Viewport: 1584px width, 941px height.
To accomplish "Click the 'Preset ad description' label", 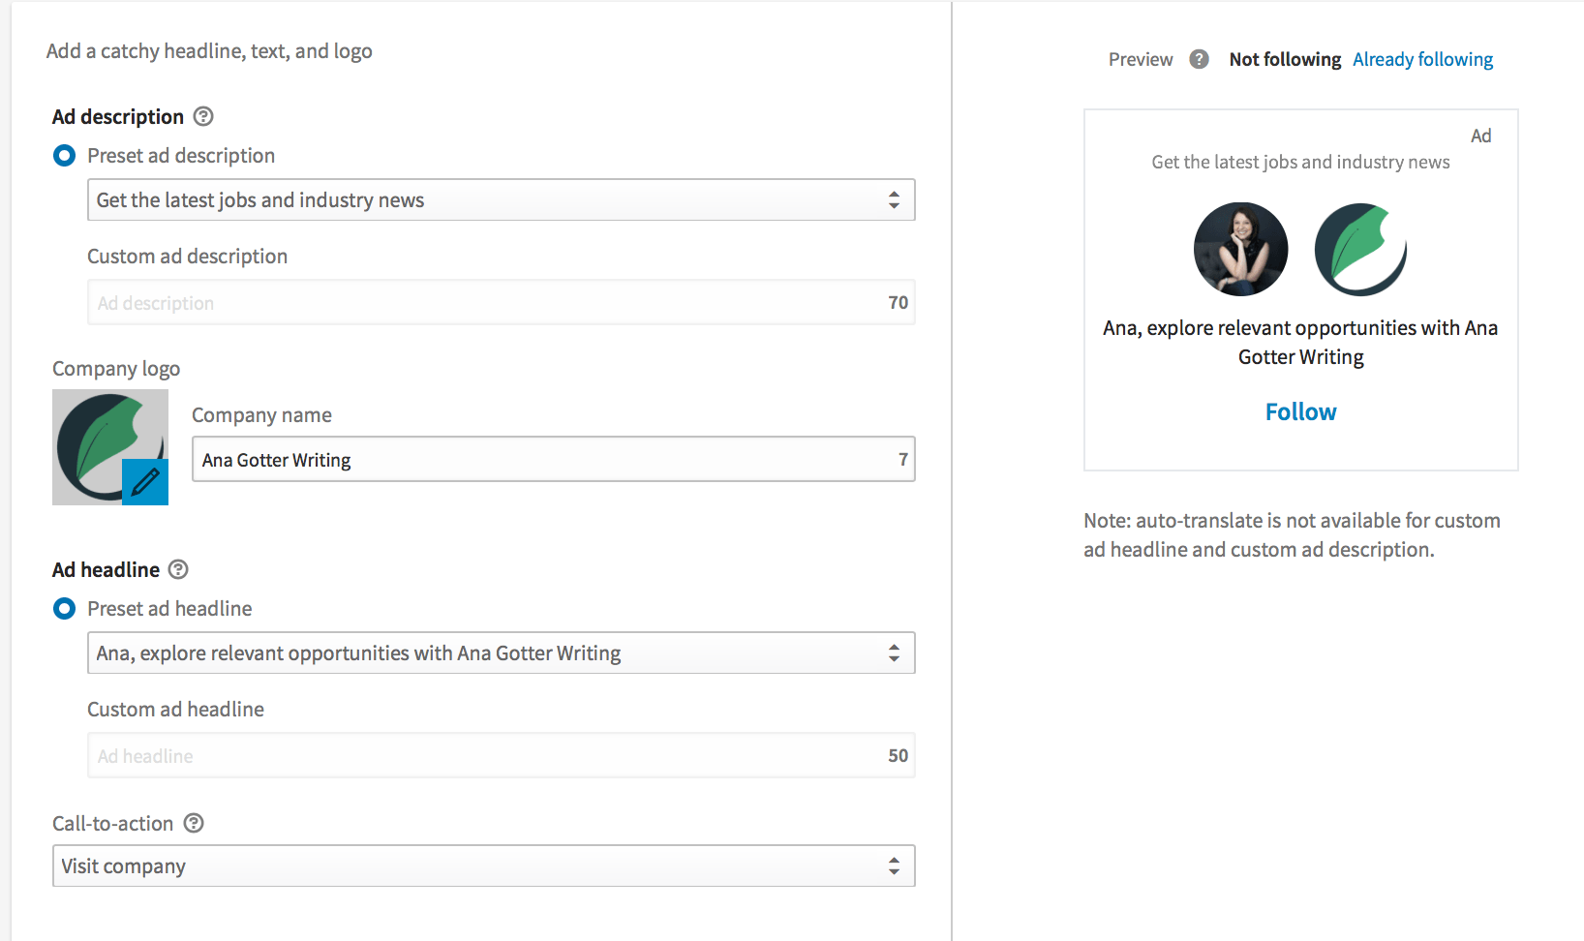I will (181, 156).
